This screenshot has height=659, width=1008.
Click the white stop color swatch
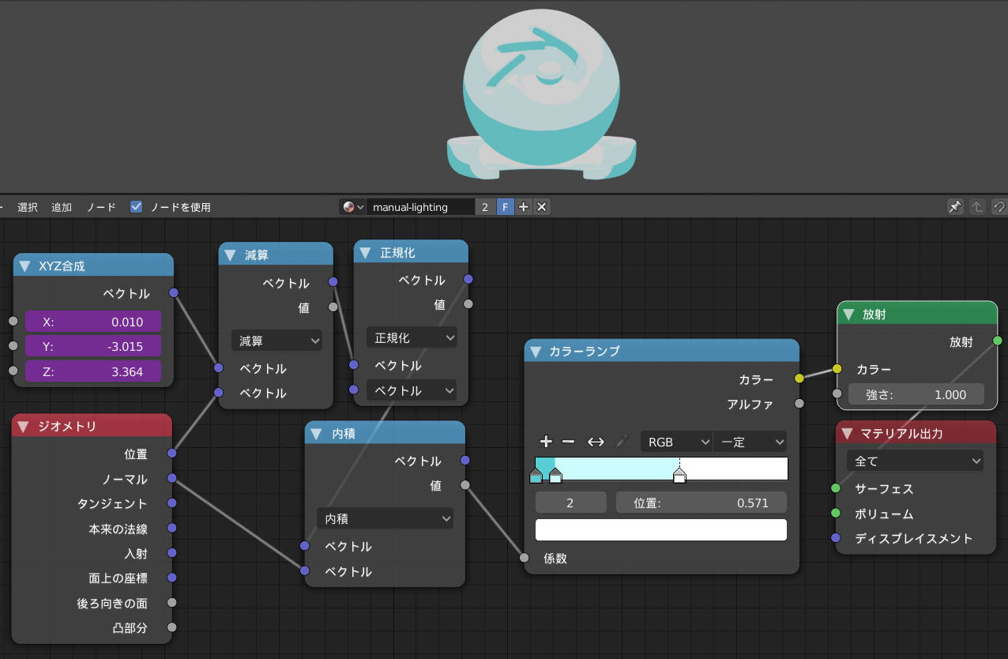tap(661, 529)
